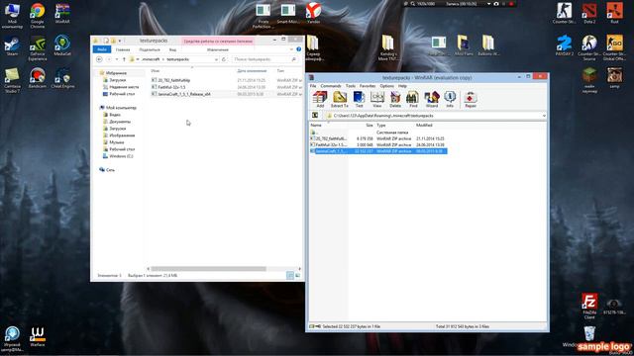
Task: Click red record button in Bandicam bar
Action: click(511, 4)
